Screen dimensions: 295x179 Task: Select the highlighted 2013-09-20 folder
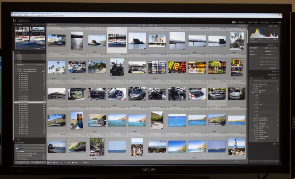(30, 102)
